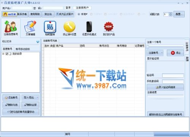Open the 注册百度帐号 people icon
This screenshot has width=190, height=137.
click(x=11, y=26)
